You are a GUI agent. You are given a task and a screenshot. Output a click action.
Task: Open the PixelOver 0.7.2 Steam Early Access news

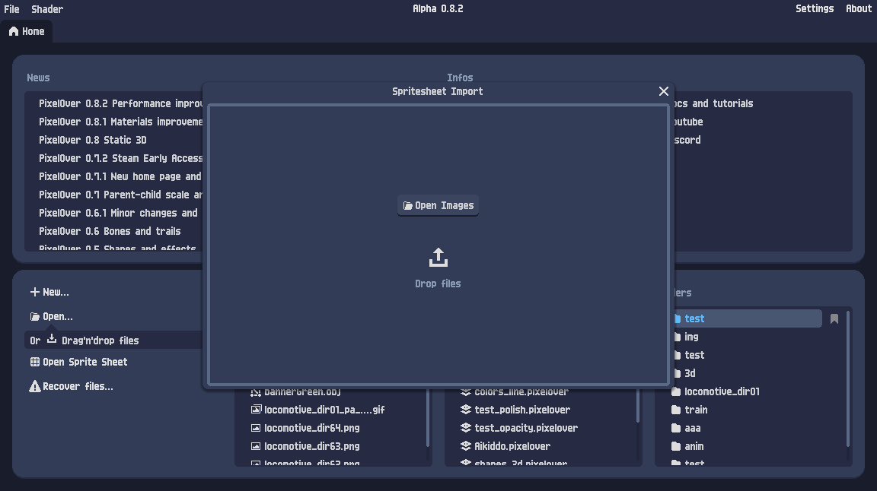pos(120,158)
